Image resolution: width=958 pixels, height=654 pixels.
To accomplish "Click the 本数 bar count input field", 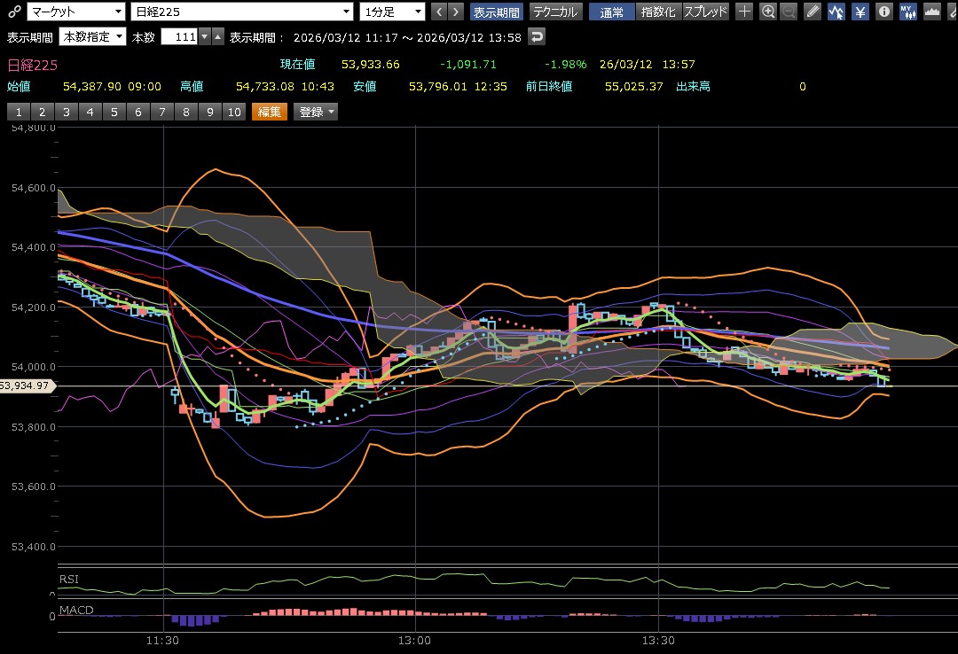I will [179, 36].
